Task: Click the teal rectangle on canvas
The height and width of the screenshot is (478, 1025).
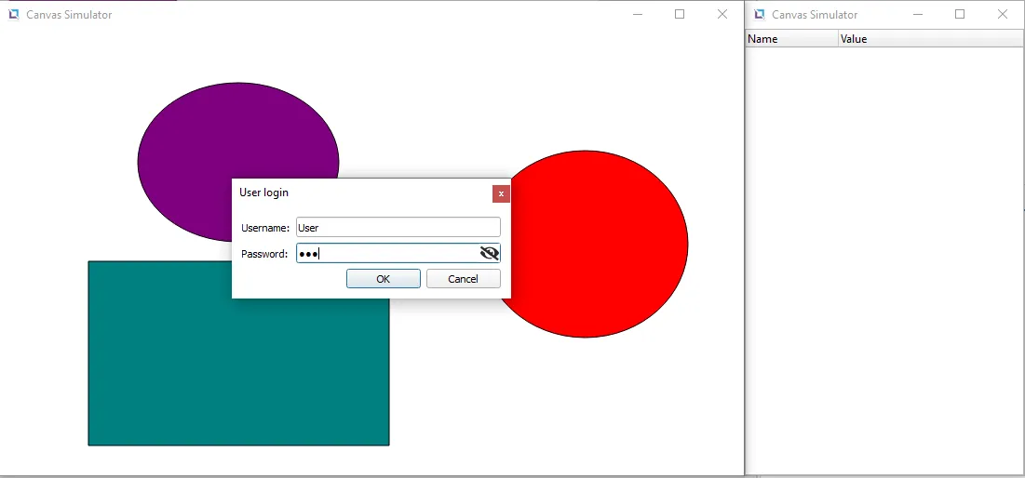Action: 237,372
